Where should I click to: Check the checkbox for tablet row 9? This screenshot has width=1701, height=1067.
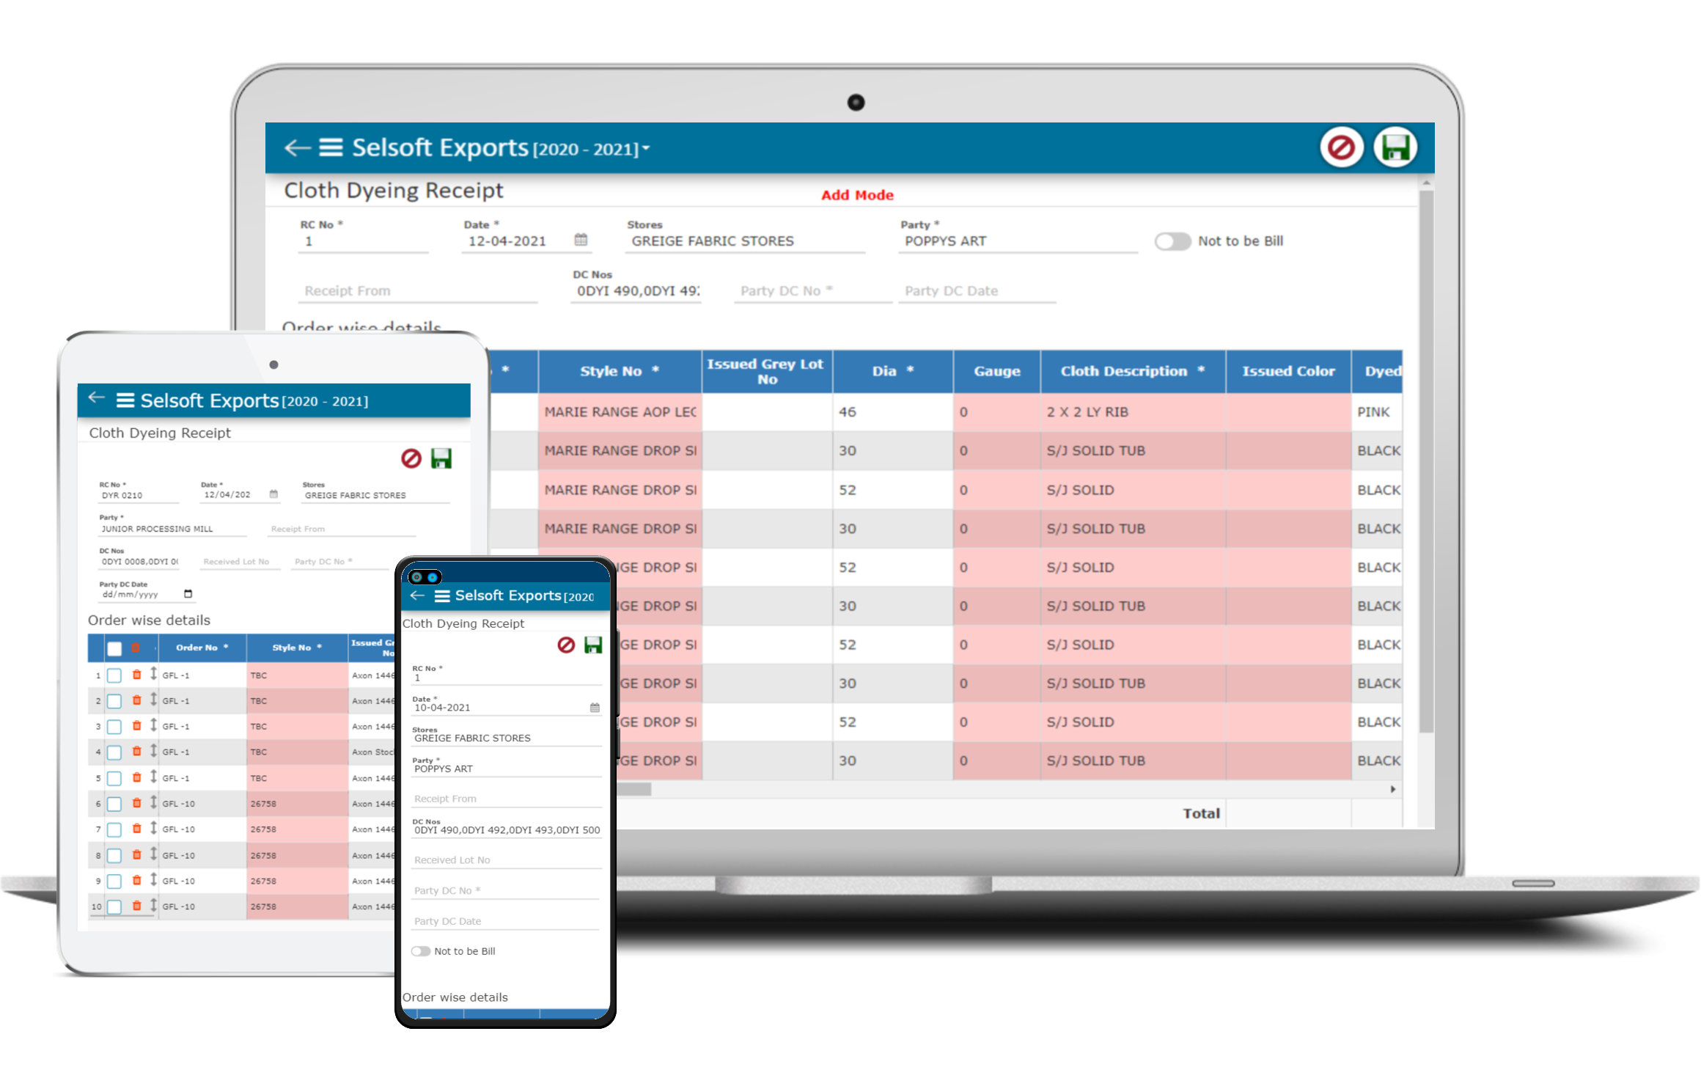114,881
